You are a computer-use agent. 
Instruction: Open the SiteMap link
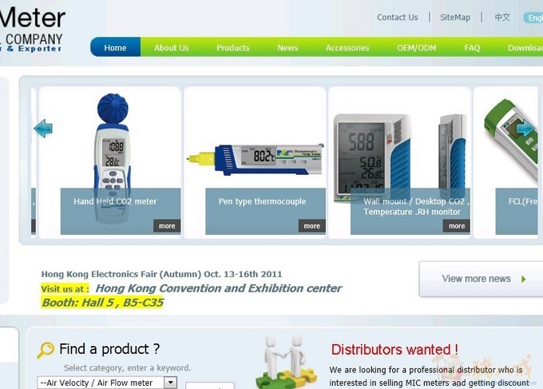[x=455, y=18]
